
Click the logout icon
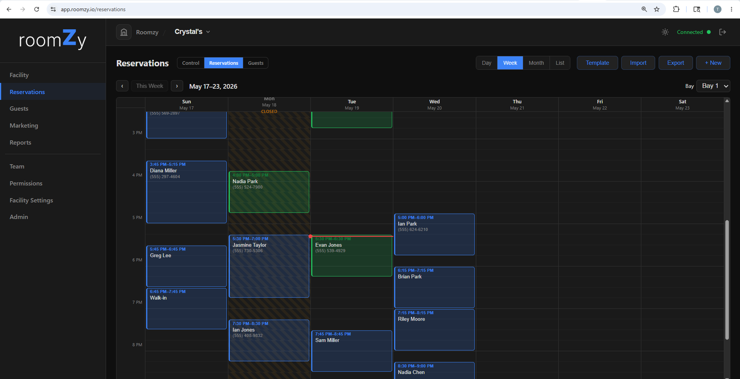(x=723, y=32)
